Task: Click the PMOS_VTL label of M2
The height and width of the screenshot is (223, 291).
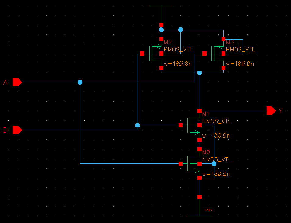Action: [178, 50]
